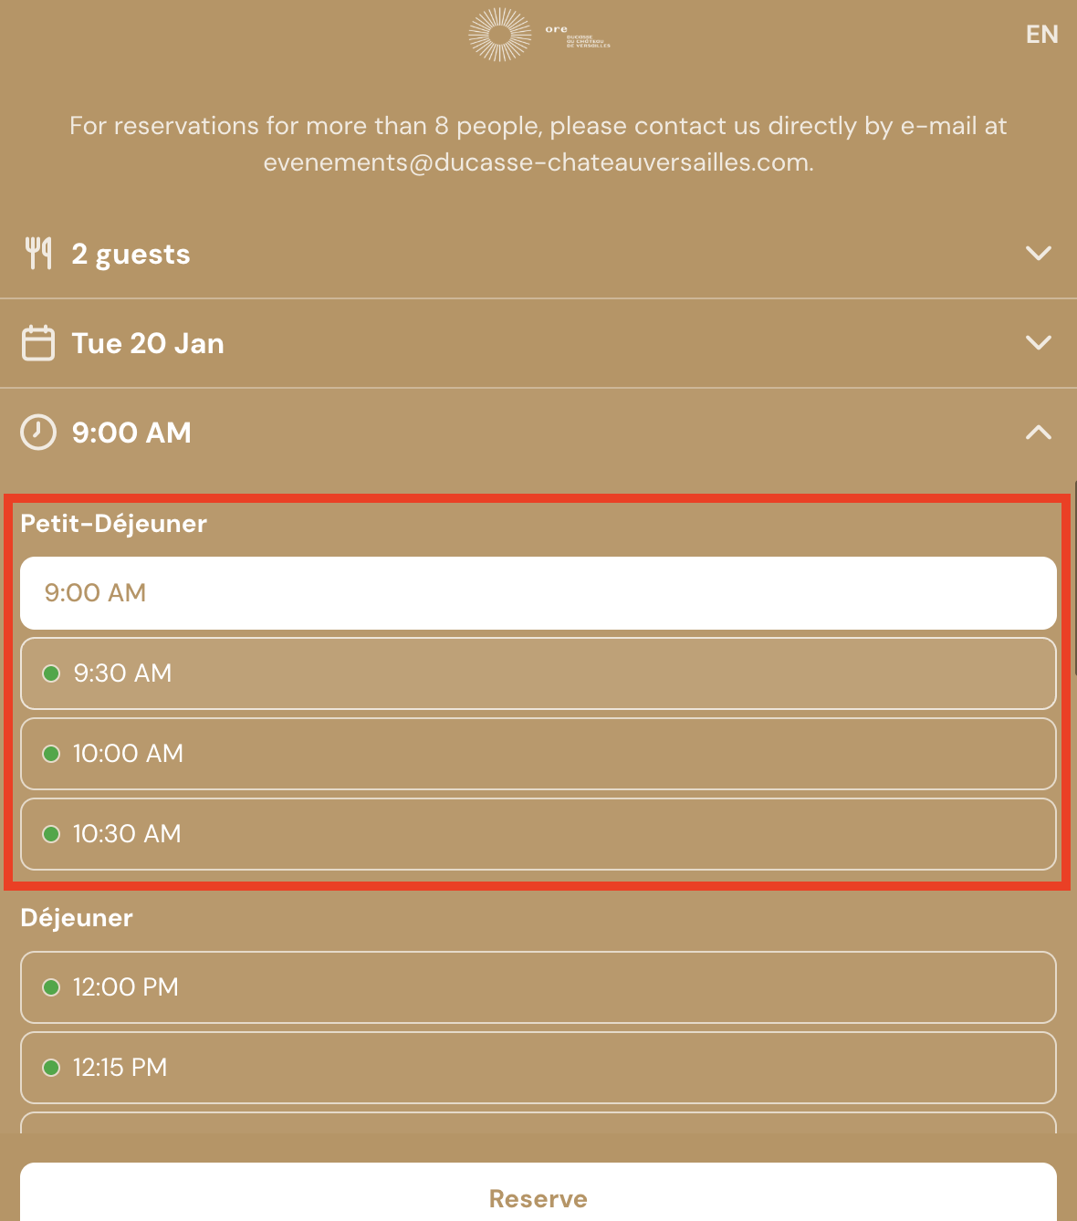Click the green dot beside 12:15 PM

51,1068
